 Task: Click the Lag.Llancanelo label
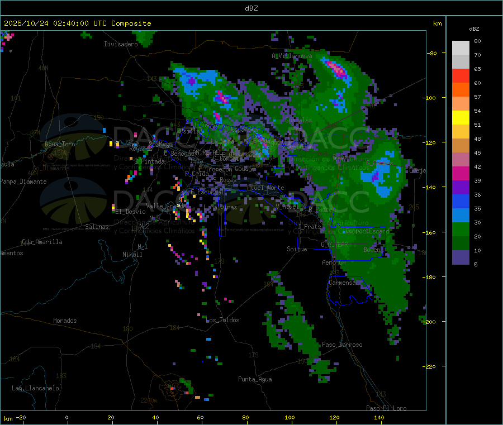point(35,388)
